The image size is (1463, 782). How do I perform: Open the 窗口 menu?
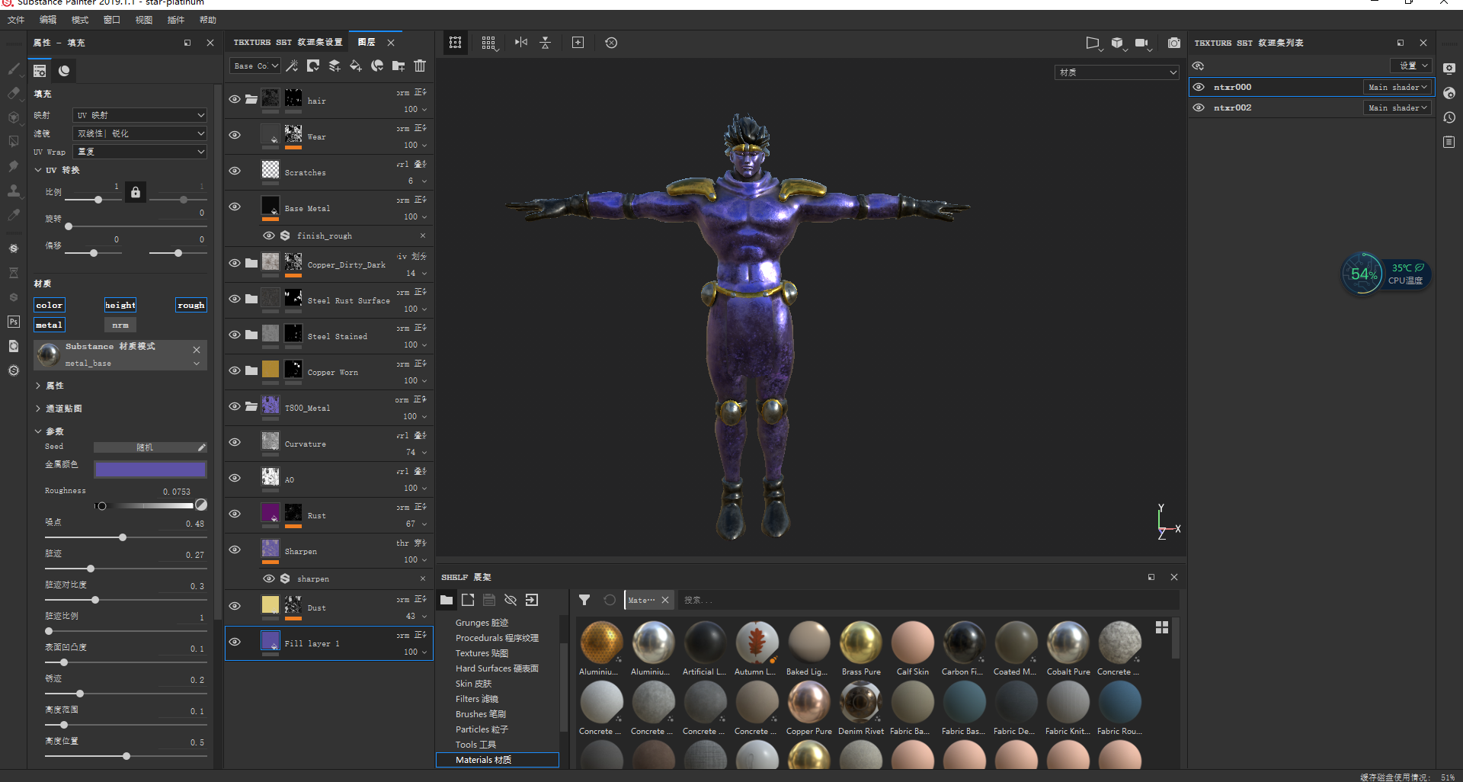tap(112, 20)
